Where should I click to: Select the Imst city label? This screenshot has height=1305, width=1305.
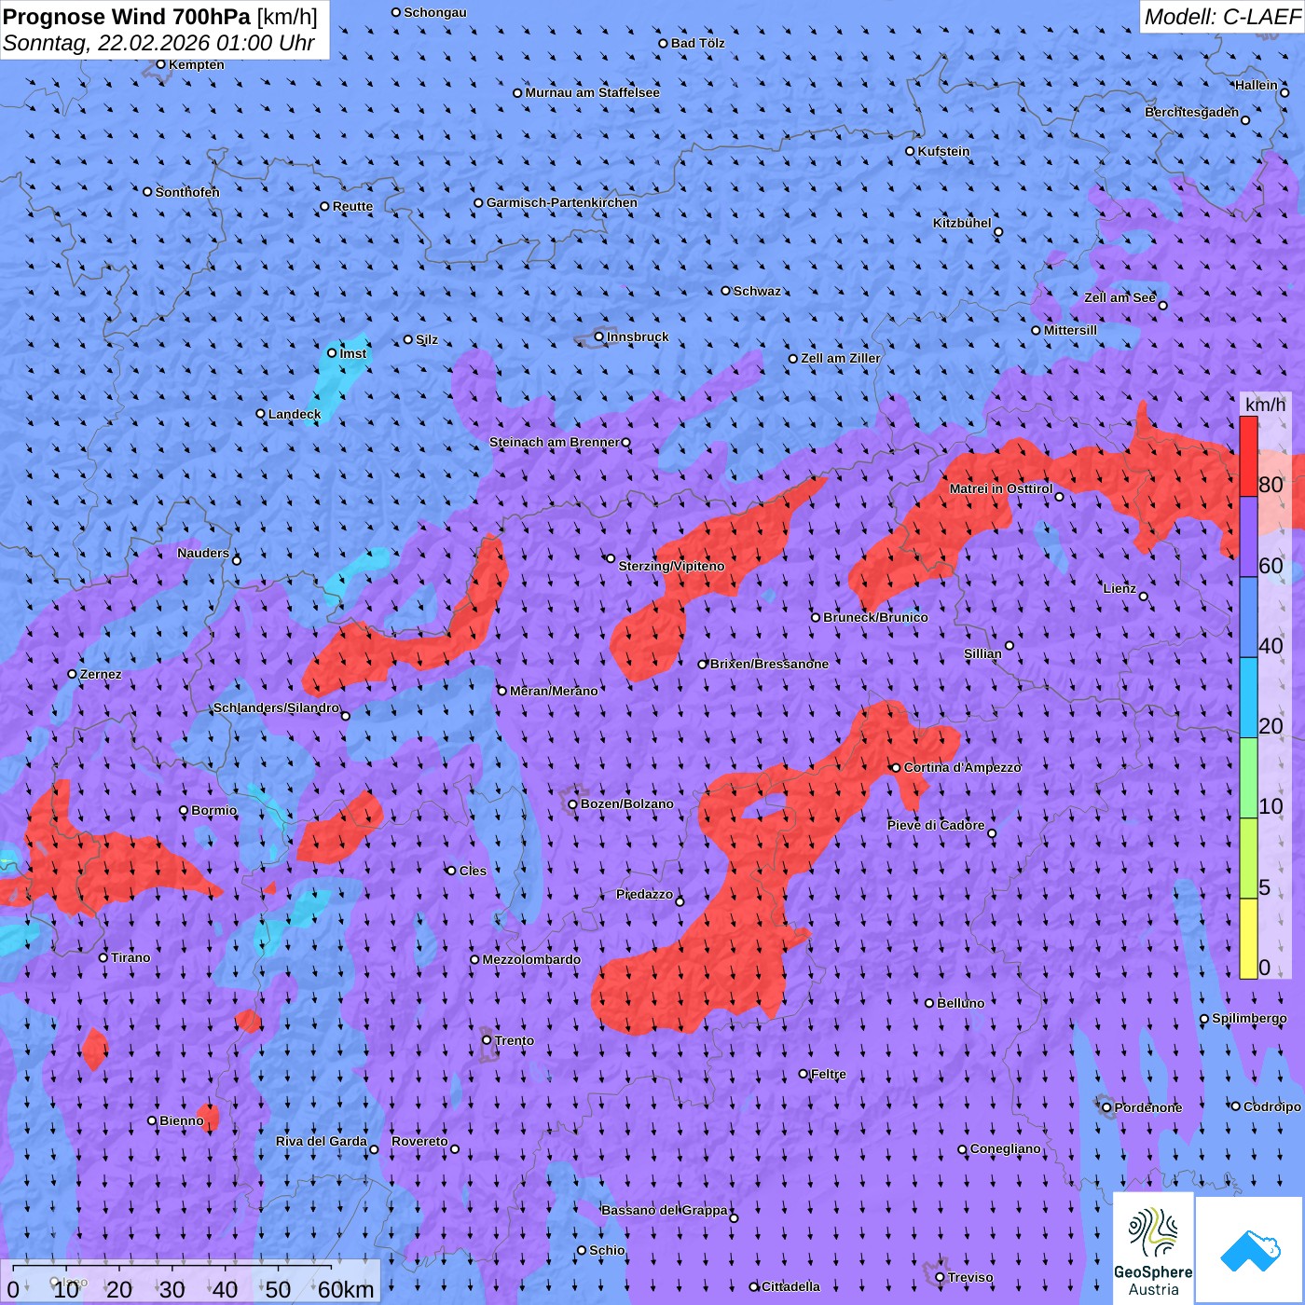(353, 353)
